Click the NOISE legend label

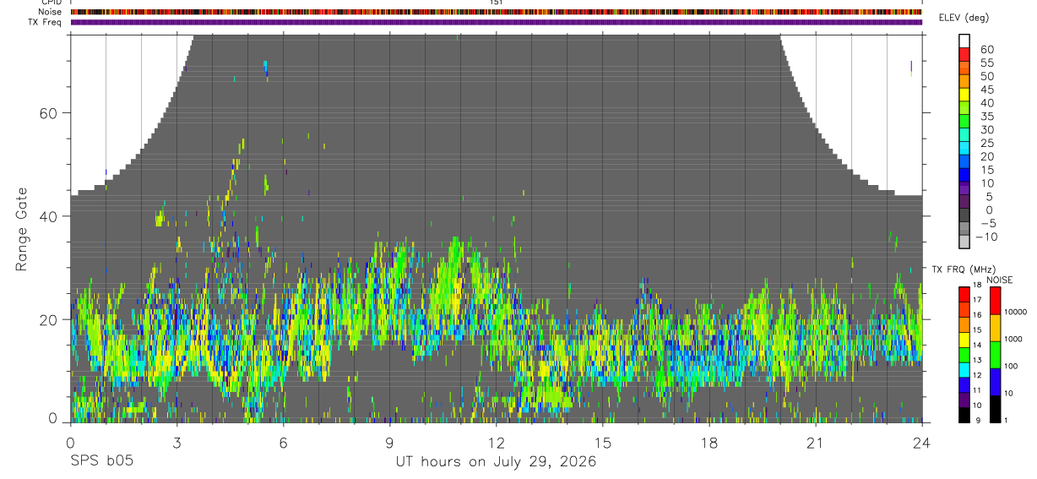pyautogui.click(x=1000, y=280)
